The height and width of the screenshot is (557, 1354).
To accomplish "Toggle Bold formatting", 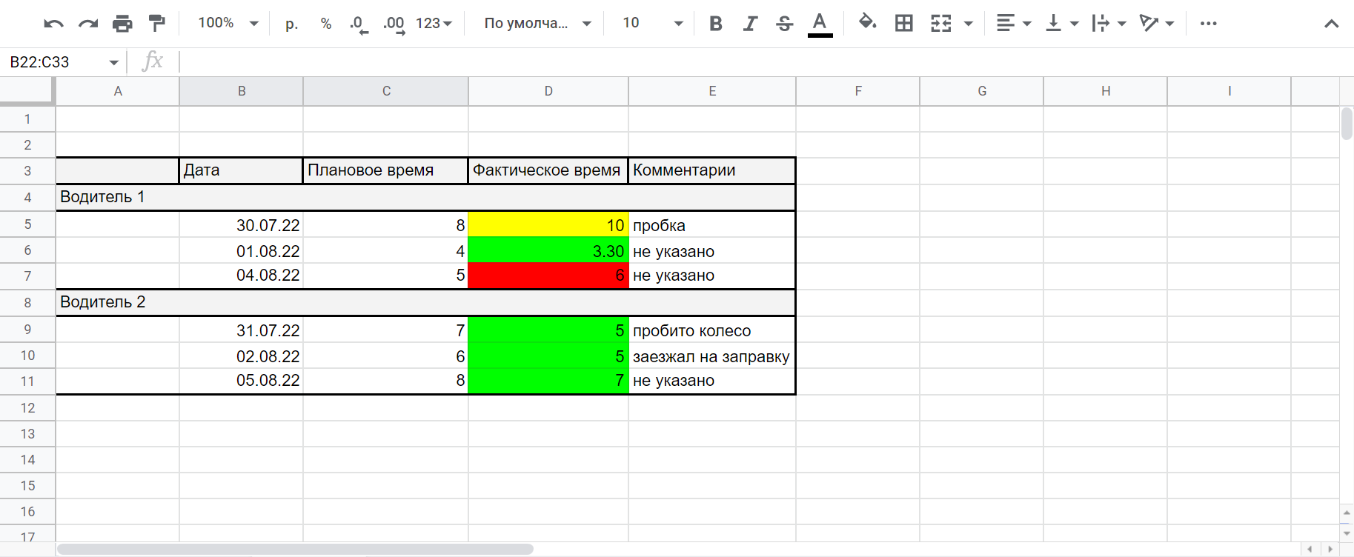I will (x=715, y=24).
